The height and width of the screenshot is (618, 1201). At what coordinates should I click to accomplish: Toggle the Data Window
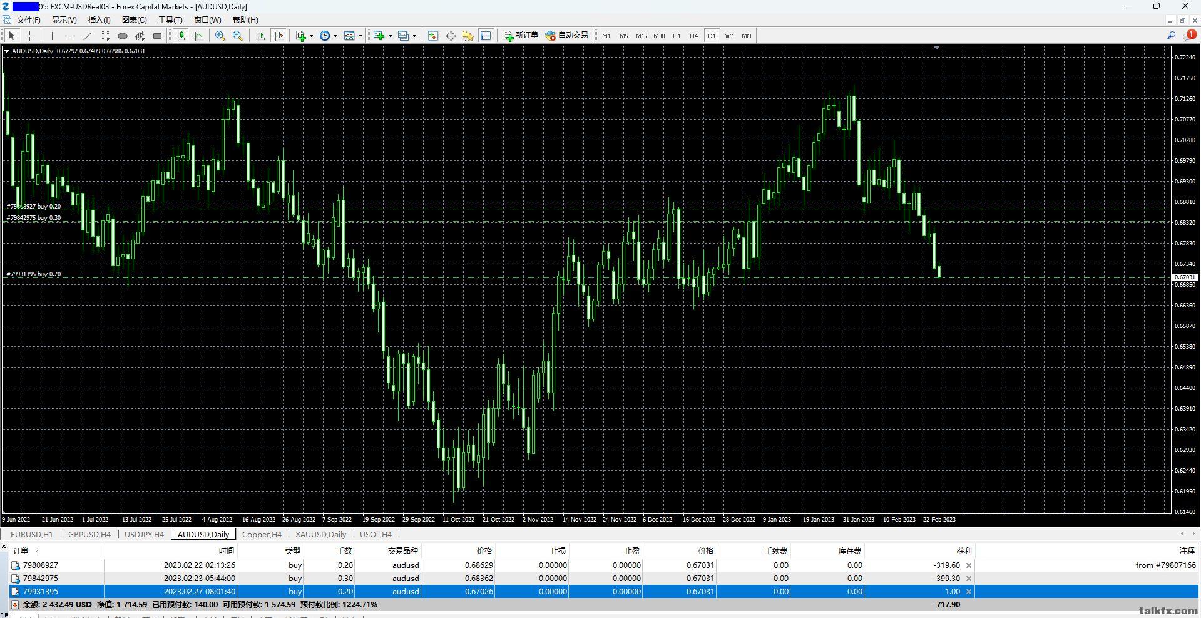click(x=451, y=36)
